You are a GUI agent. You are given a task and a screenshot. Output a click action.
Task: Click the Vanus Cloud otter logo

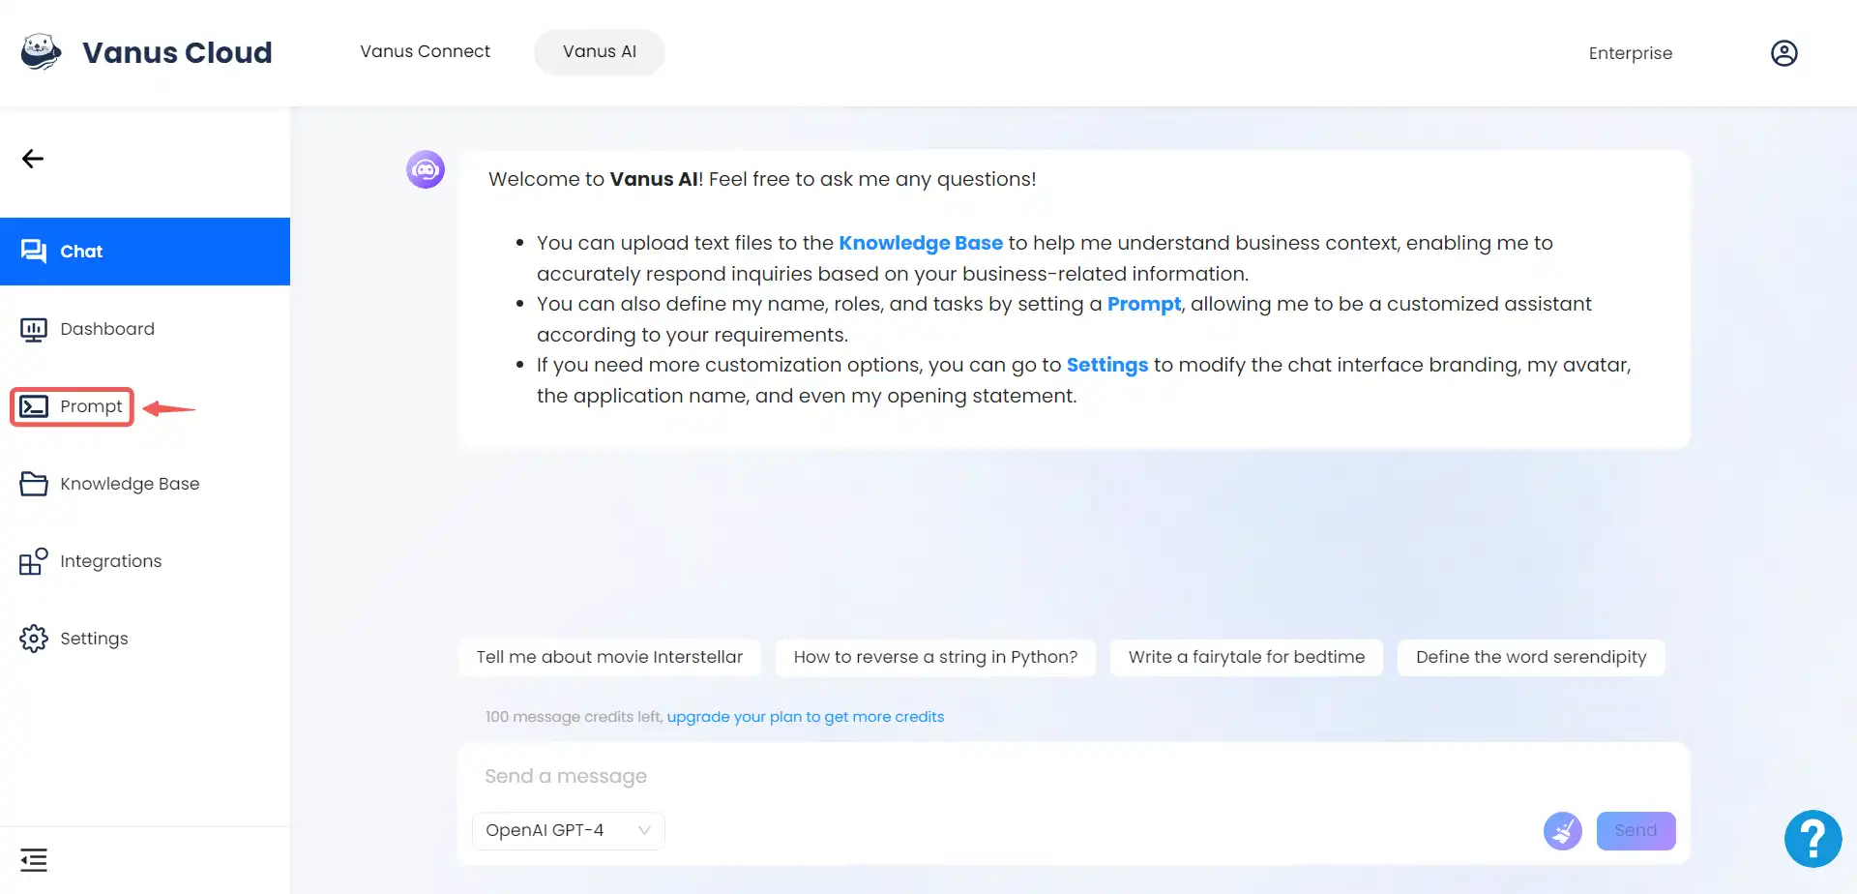tap(42, 51)
